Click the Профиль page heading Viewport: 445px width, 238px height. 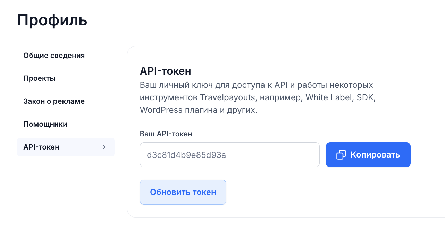(x=52, y=20)
